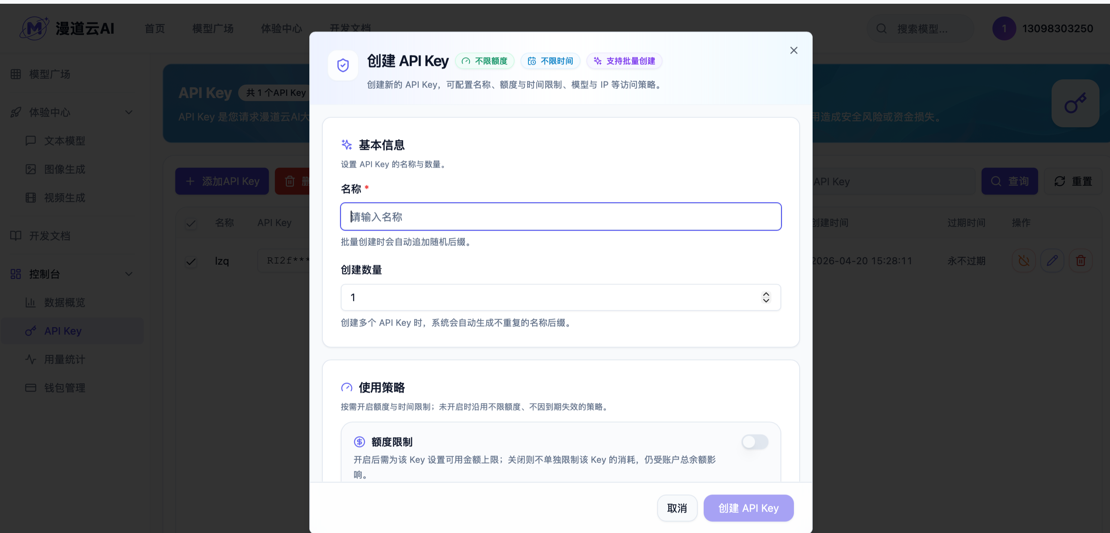Open the 模型广场 top nav item
The width and height of the screenshot is (1110, 533).
tap(213, 28)
